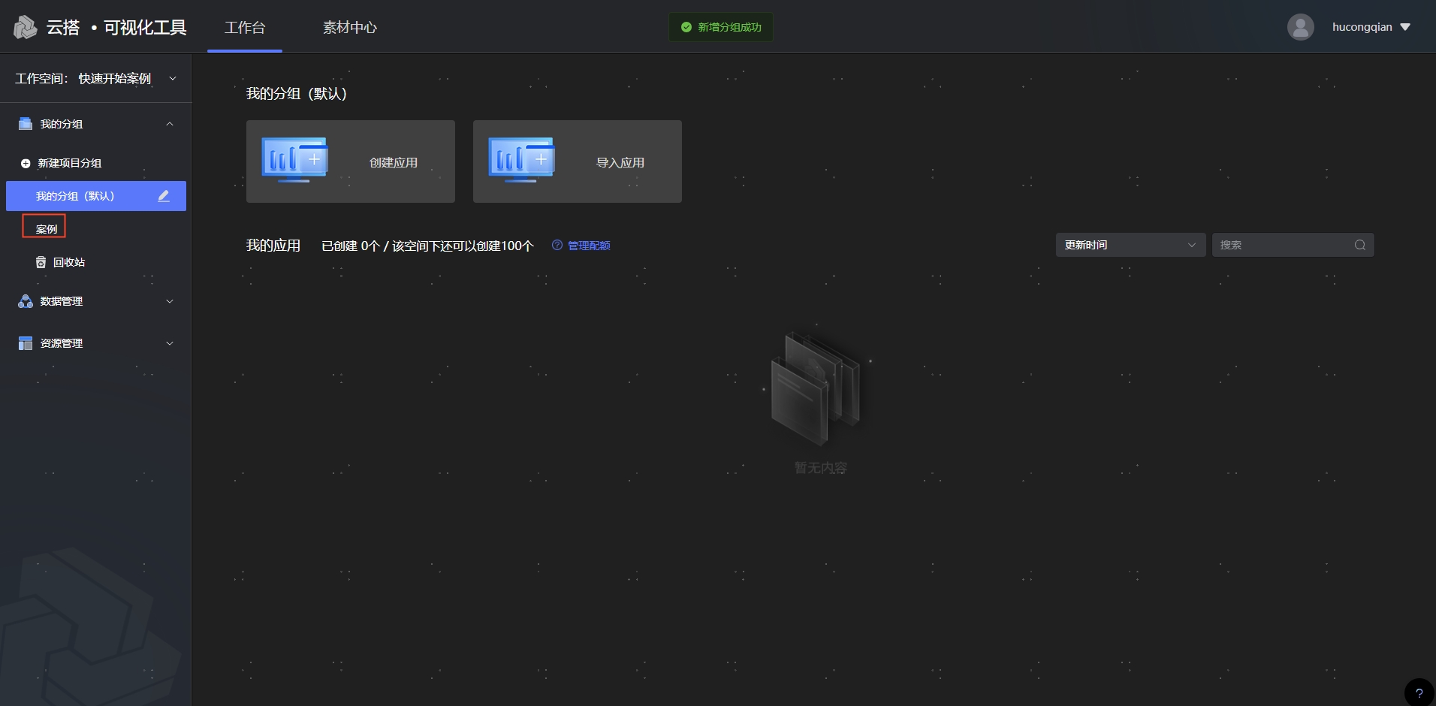Open the help question mark button
Screen dimensions: 1436x706
pos(1419,692)
